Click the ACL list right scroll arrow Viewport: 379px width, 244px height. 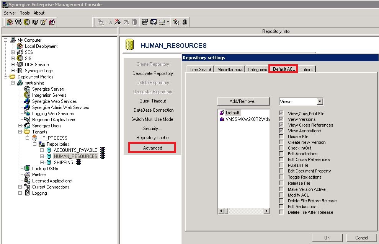pyautogui.click(x=266, y=211)
